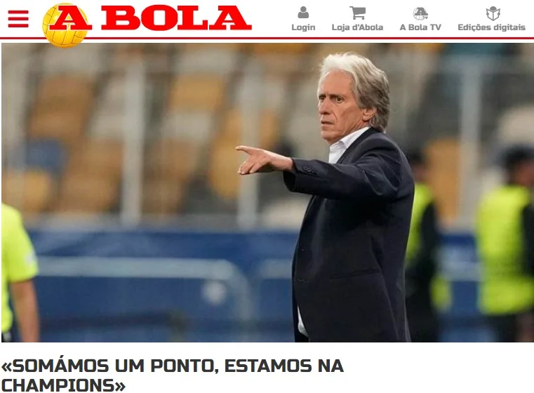
Task: Go home via red A BOLA wordmark
Action: 151,18
